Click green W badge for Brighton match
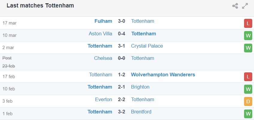The image size is (254, 120). pyautogui.click(x=248, y=89)
